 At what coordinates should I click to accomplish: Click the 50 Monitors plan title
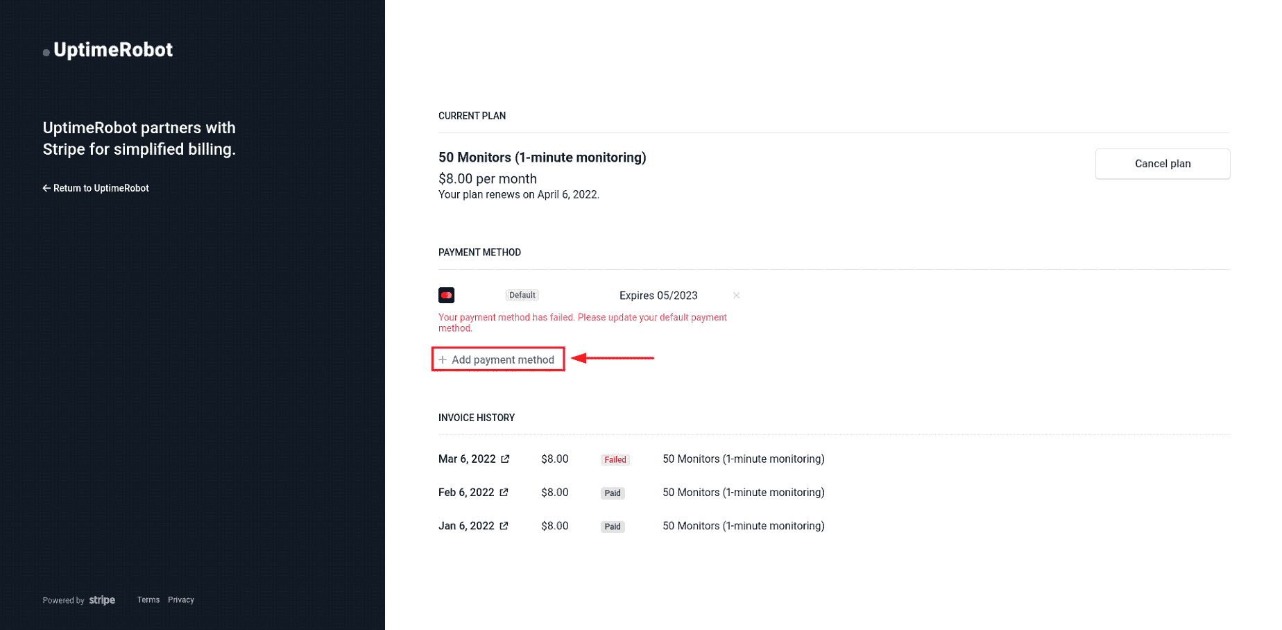(x=542, y=157)
